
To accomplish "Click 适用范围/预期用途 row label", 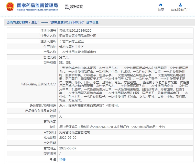I will (x=43, y=105).
